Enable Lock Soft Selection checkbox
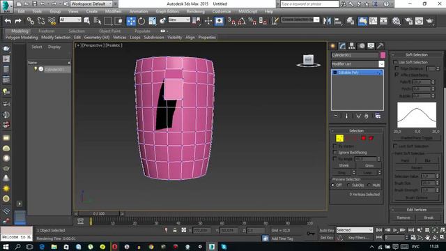Image resolution: width=446 pixels, height=251 pixels. pos(395,146)
